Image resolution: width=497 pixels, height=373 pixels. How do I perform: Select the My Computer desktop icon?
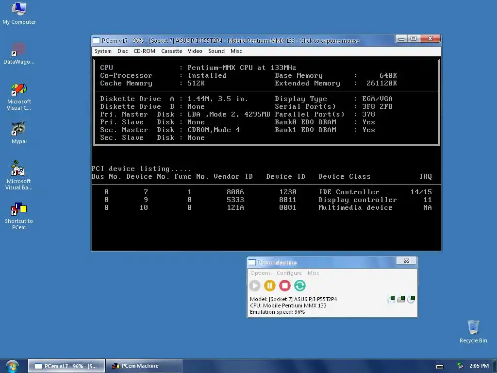19,14
